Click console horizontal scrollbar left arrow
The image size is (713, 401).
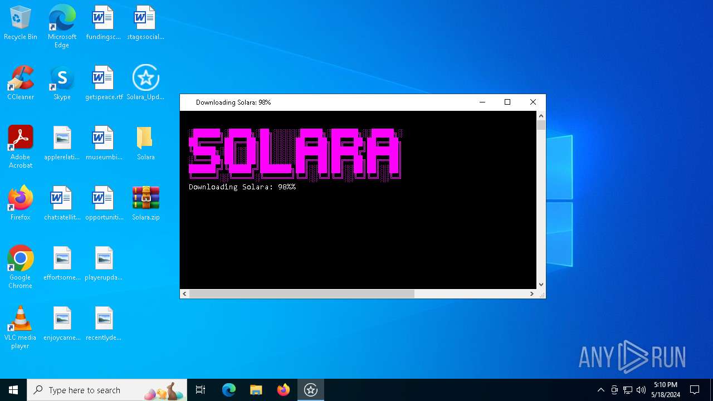pyautogui.click(x=184, y=294)
